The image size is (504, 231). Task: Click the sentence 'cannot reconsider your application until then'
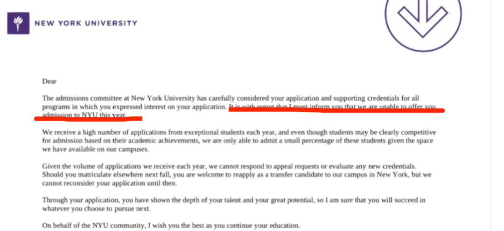(109, 184)
